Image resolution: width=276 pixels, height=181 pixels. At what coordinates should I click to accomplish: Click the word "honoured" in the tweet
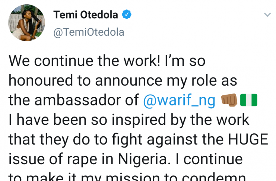point(37,81)
